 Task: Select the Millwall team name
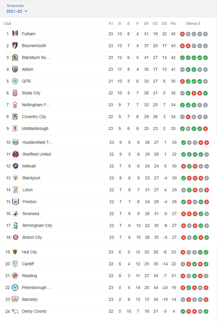pos(29,166)
